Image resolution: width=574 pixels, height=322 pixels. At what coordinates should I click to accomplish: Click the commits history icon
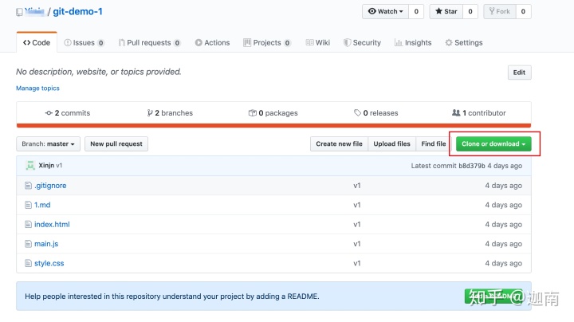pyautogui.click(x=49, y=113)
